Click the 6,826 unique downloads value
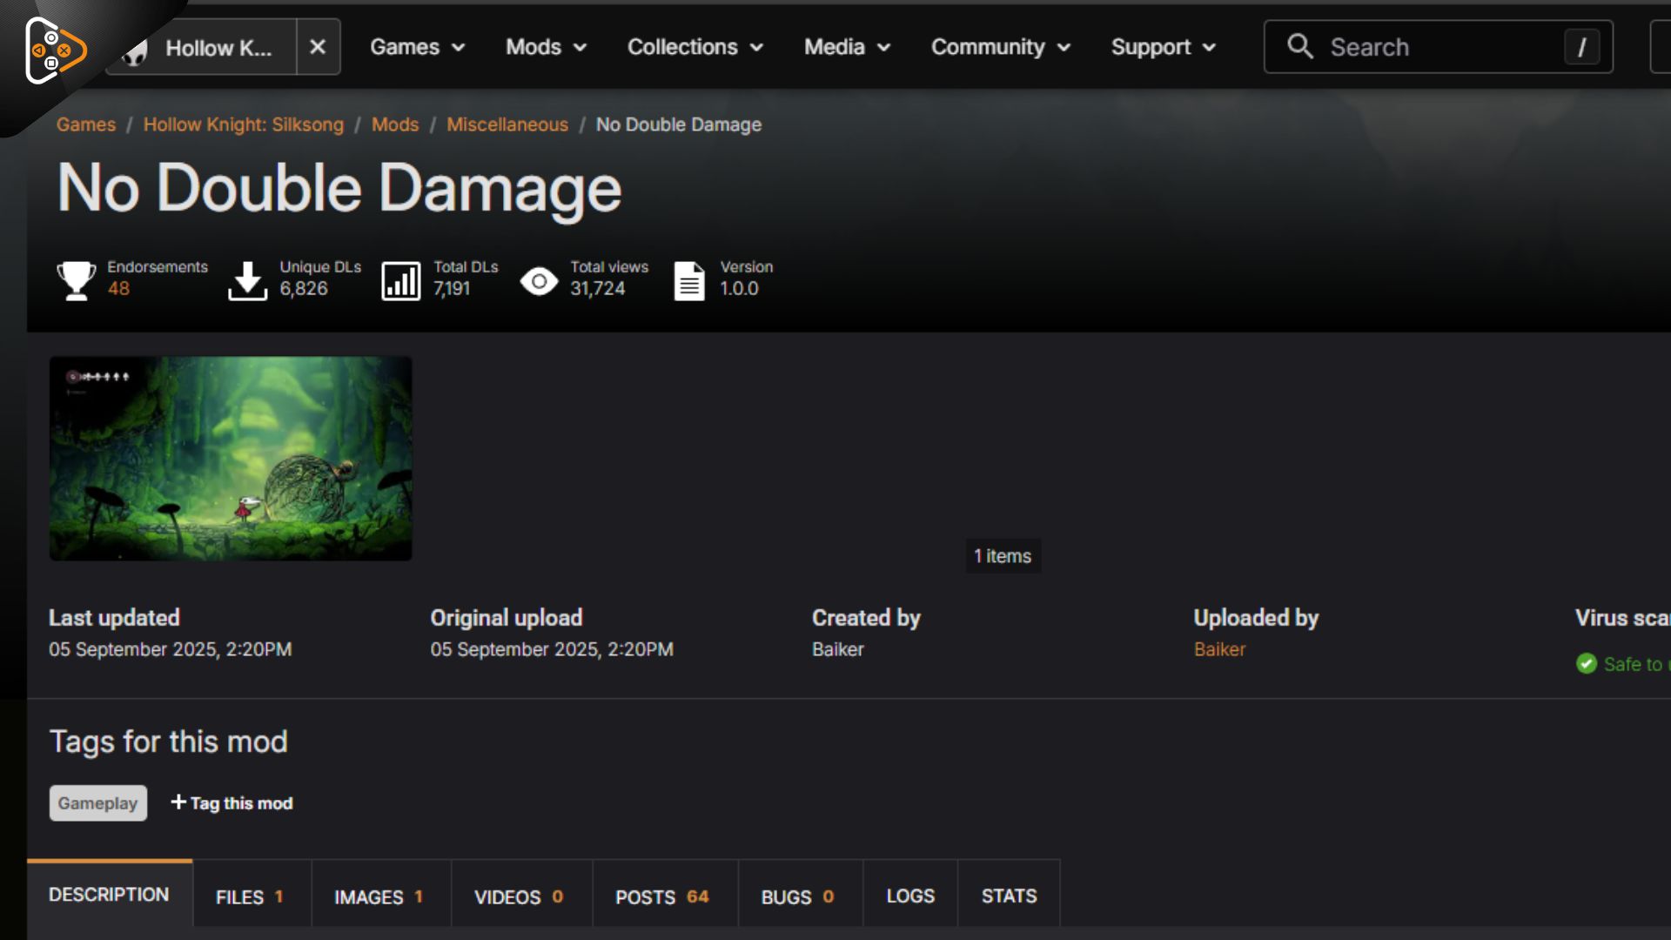The image size is (1671, 940). coord(304,289)
